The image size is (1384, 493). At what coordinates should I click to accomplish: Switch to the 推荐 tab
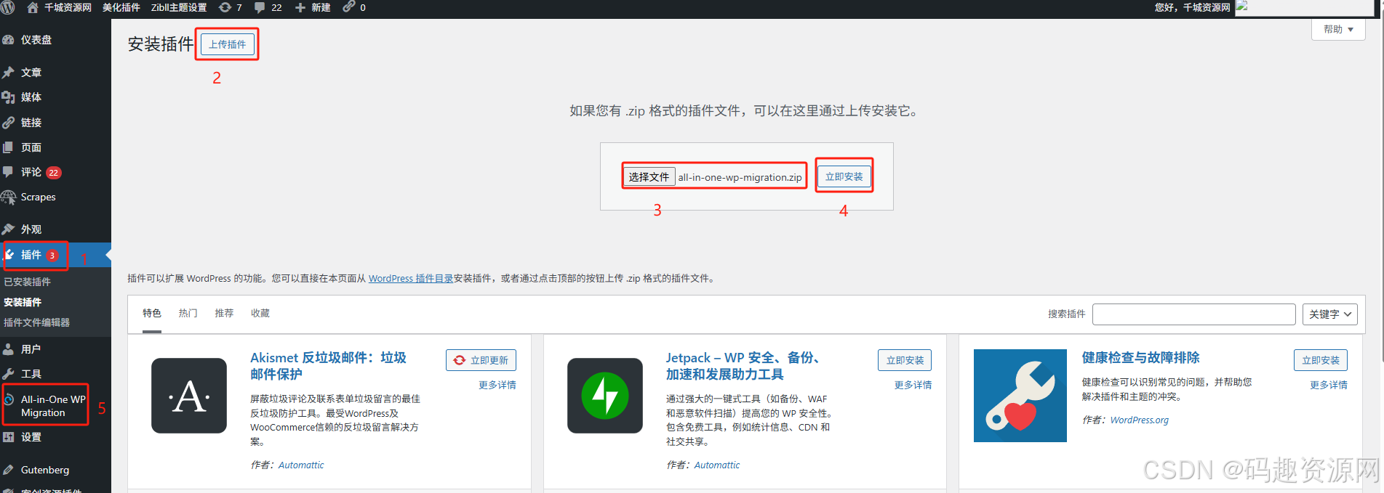224,313
